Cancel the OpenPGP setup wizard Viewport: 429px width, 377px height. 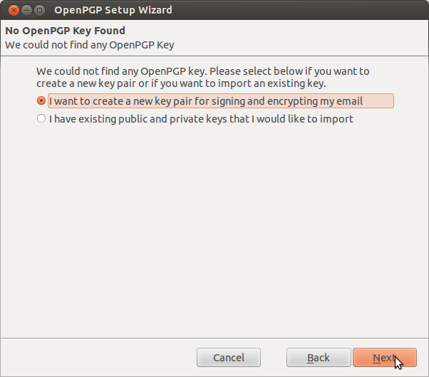click(x=229, y=358)
